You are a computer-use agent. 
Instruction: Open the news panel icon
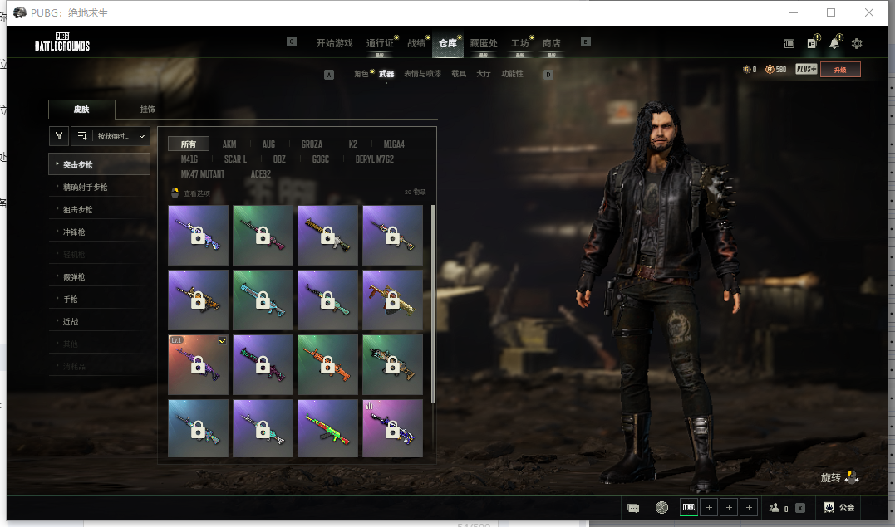pyautogui.click(x=812, y=43)
